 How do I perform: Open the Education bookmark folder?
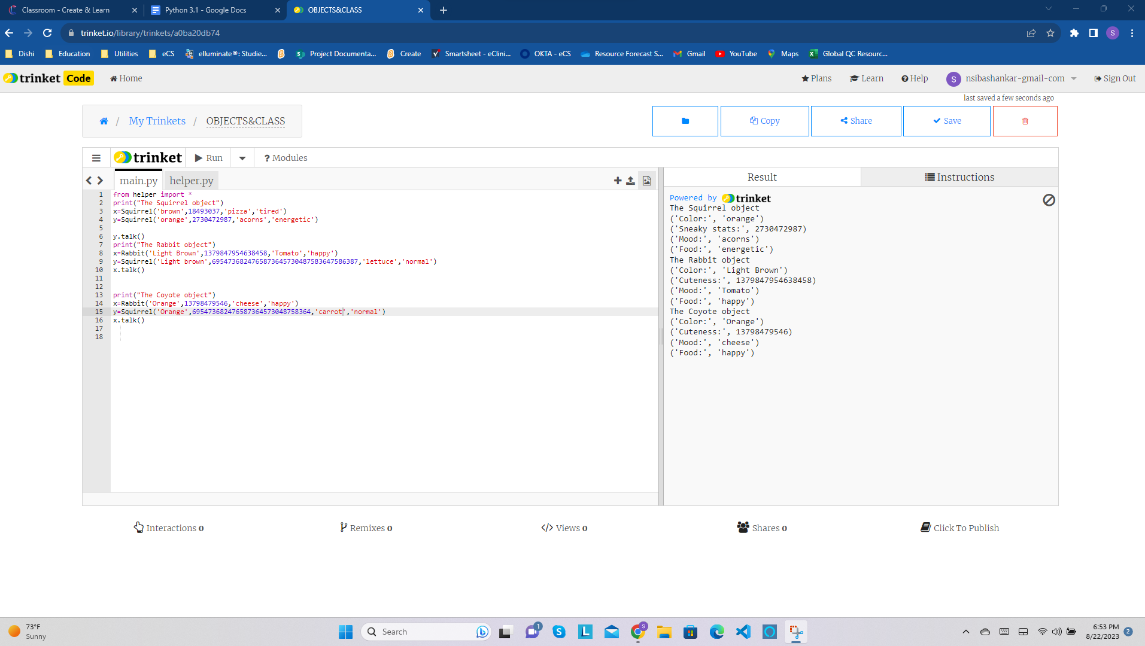click(68, 54)
